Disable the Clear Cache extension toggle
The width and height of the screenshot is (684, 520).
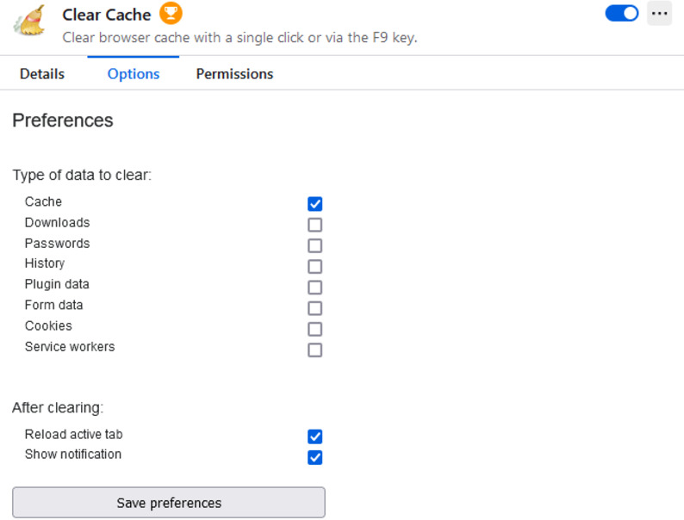(x=621, y=14)
